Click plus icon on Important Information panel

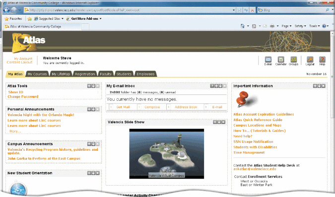[x=315, y=86]
